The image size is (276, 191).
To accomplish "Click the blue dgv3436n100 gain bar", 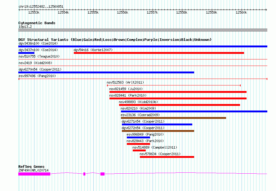I will pos(143,46).
